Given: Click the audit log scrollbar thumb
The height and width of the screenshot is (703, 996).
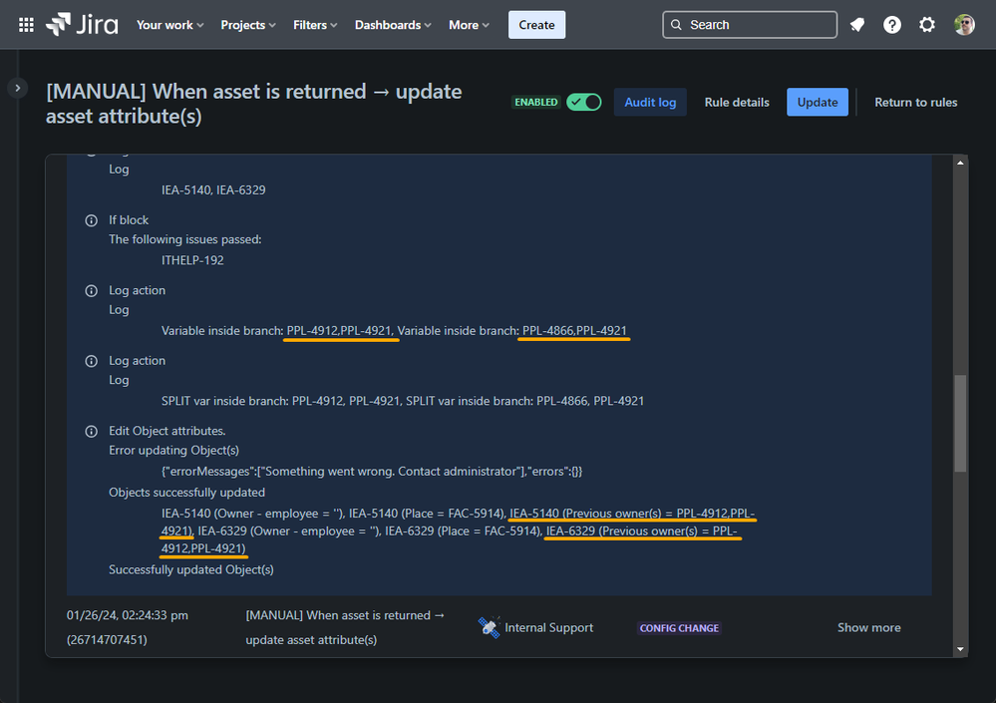Looking at the screenshot, I should [960, 423].
